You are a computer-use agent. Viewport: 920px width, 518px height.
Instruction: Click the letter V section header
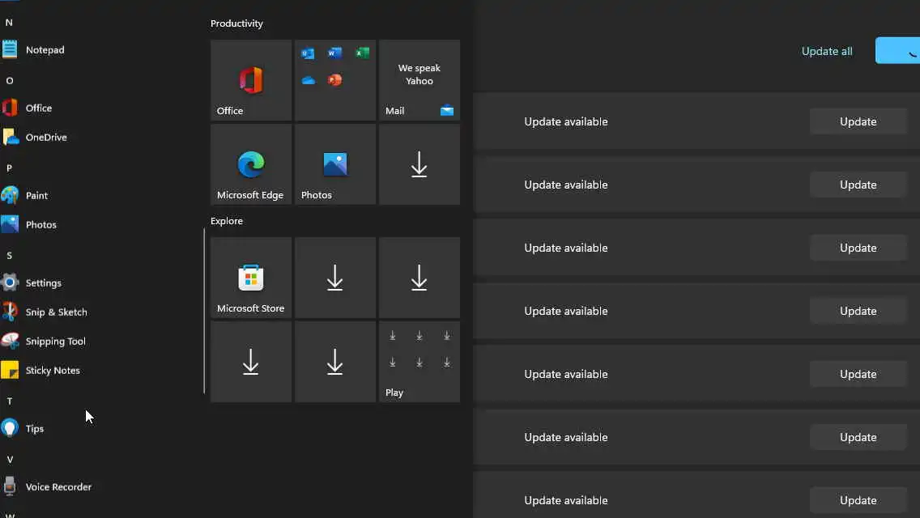[x=10, y=460]
